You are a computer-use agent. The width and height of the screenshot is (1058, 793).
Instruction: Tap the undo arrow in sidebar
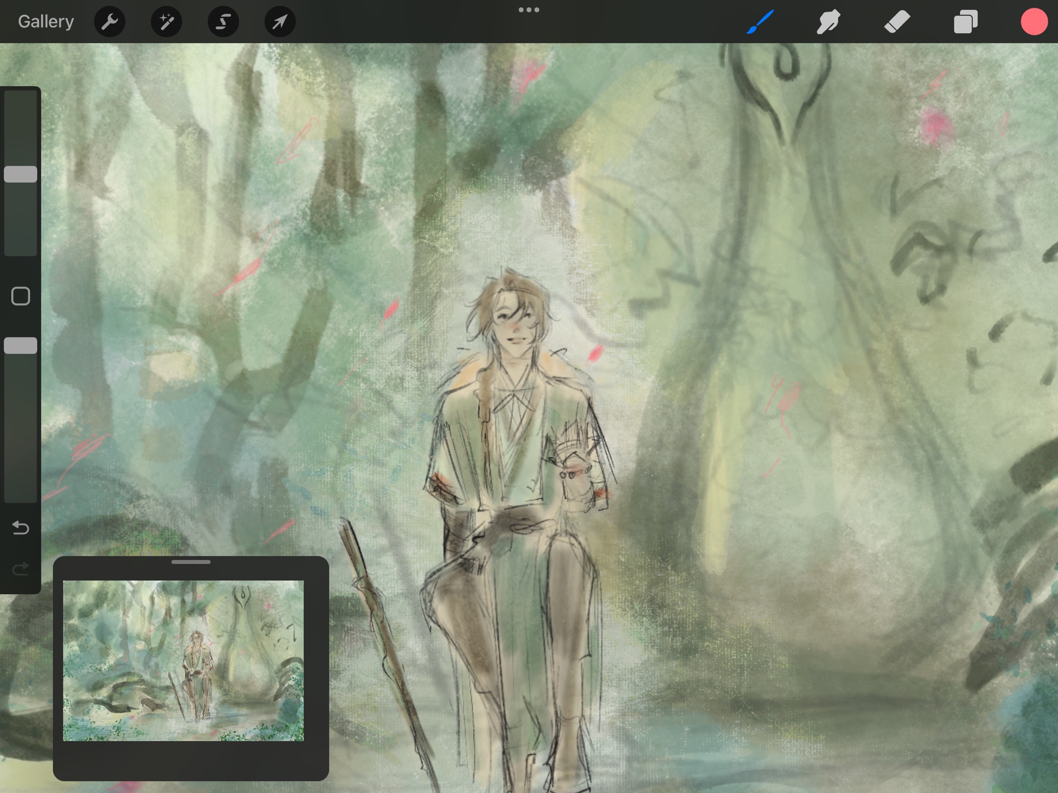click(x=21, y=528)
